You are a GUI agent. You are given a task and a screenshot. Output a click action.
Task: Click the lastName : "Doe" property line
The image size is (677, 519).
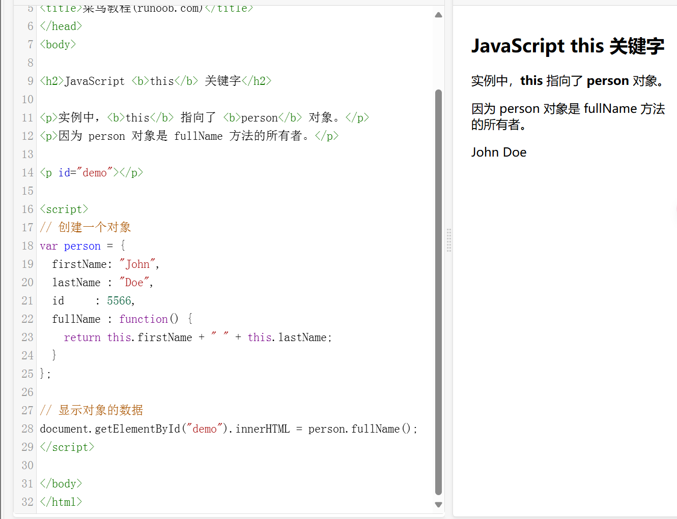click(103, 283)
